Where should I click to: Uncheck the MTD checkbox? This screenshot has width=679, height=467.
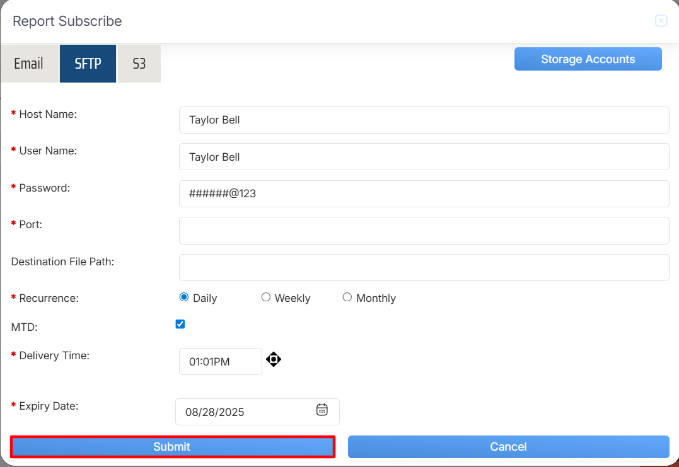click(180, 325)
